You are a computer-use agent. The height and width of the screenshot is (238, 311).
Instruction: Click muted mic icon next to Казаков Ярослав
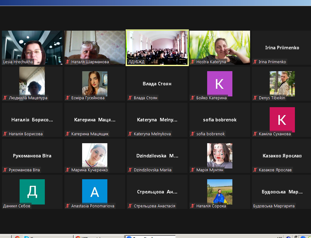[255, 170]
